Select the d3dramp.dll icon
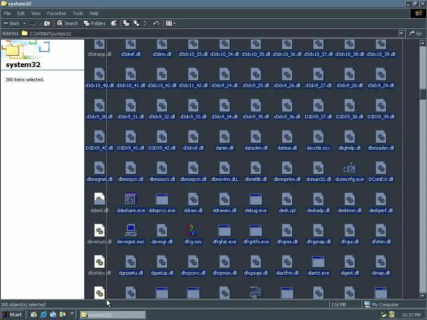This screenshot has height=320, width=427. [x=99, y=44]
